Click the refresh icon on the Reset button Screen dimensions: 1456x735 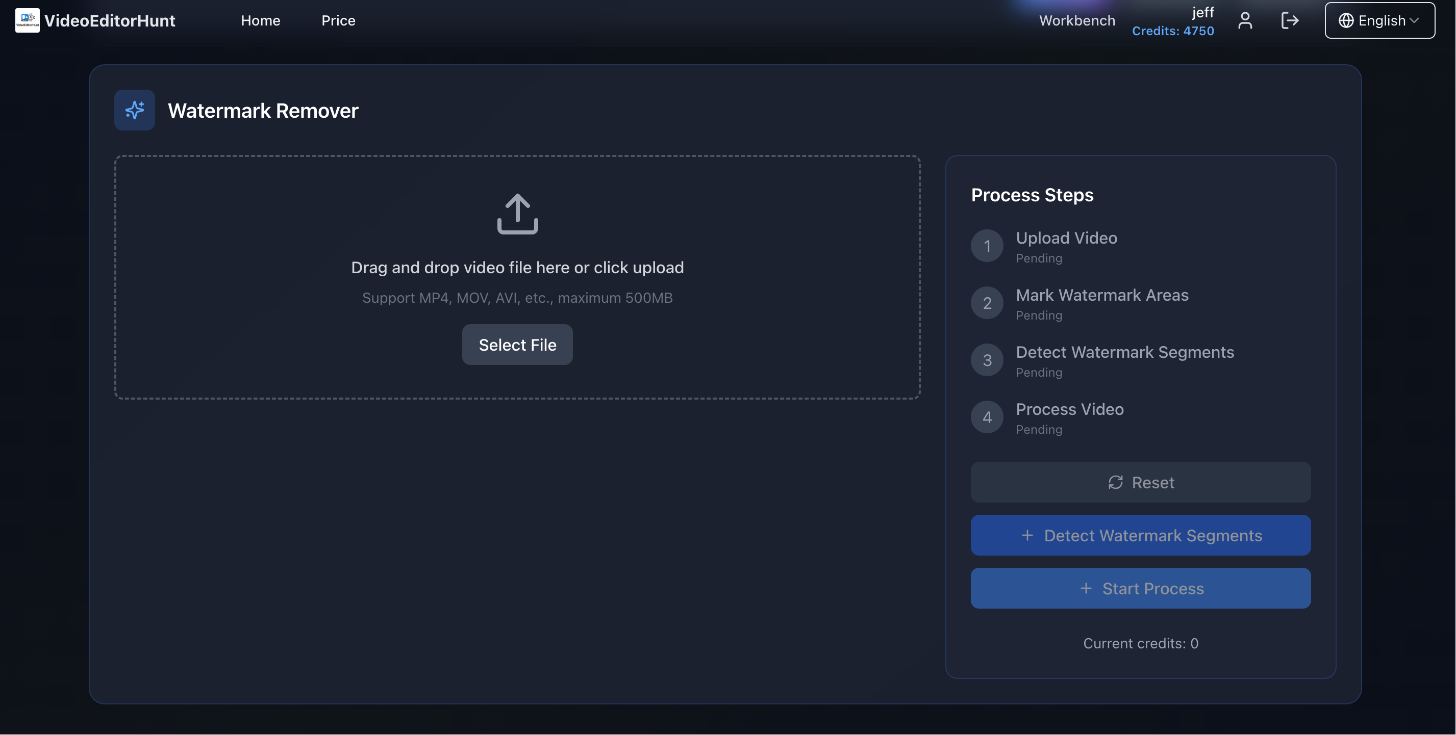click(1115, 483)
